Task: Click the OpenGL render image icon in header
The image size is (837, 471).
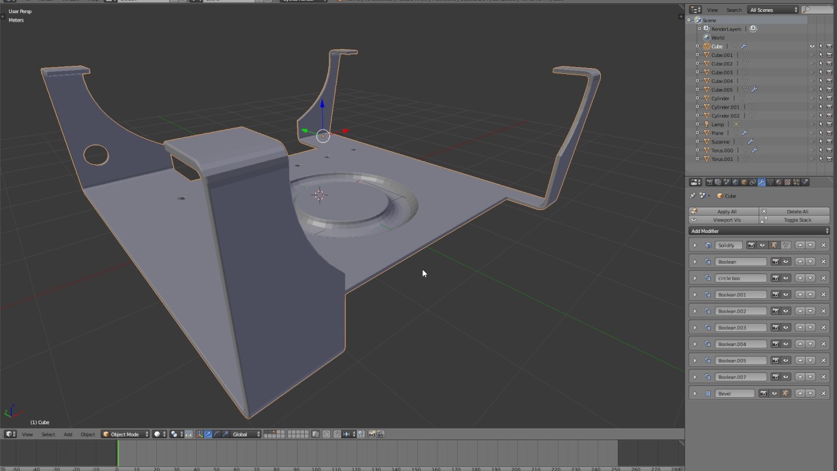Action: 371,434
